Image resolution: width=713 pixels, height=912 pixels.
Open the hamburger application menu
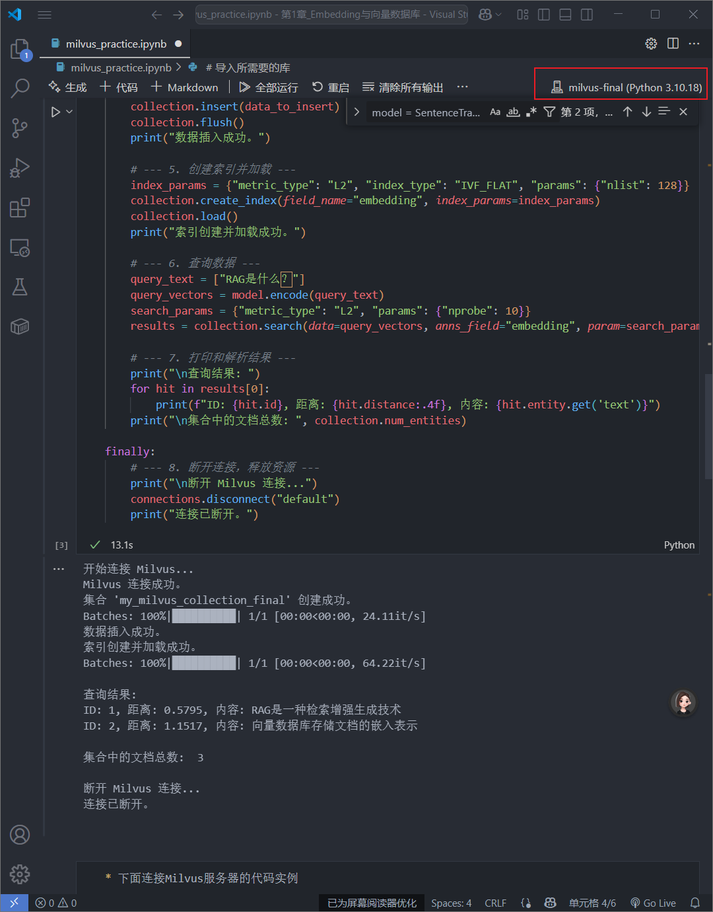(44, 15)
